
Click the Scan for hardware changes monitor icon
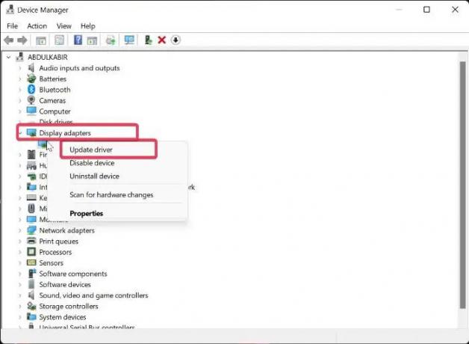click(129, 40)
